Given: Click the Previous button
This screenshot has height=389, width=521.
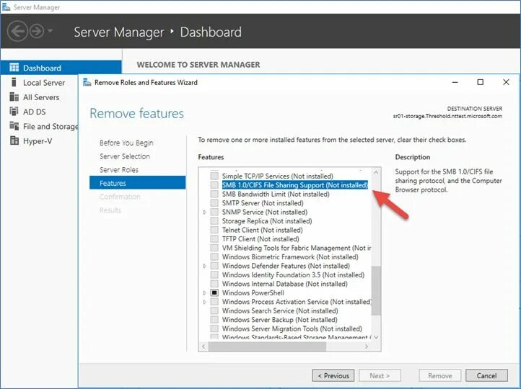Looking at the screenshot, I should (333, 375).
